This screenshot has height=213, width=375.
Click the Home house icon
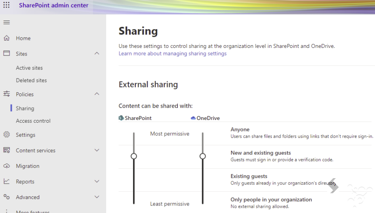point(7,38)
